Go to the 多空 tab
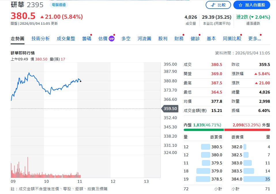The height and width of the screenshot is (194, 276). tap(126, 39)
